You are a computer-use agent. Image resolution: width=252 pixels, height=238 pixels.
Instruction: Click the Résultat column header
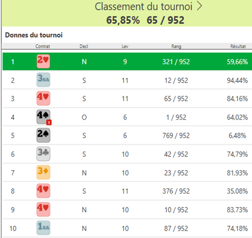tap(238, 46)
